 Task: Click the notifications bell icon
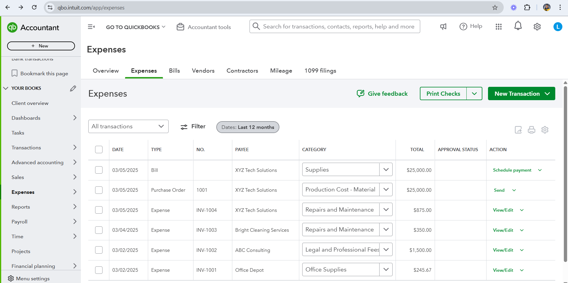coord(518,26)
